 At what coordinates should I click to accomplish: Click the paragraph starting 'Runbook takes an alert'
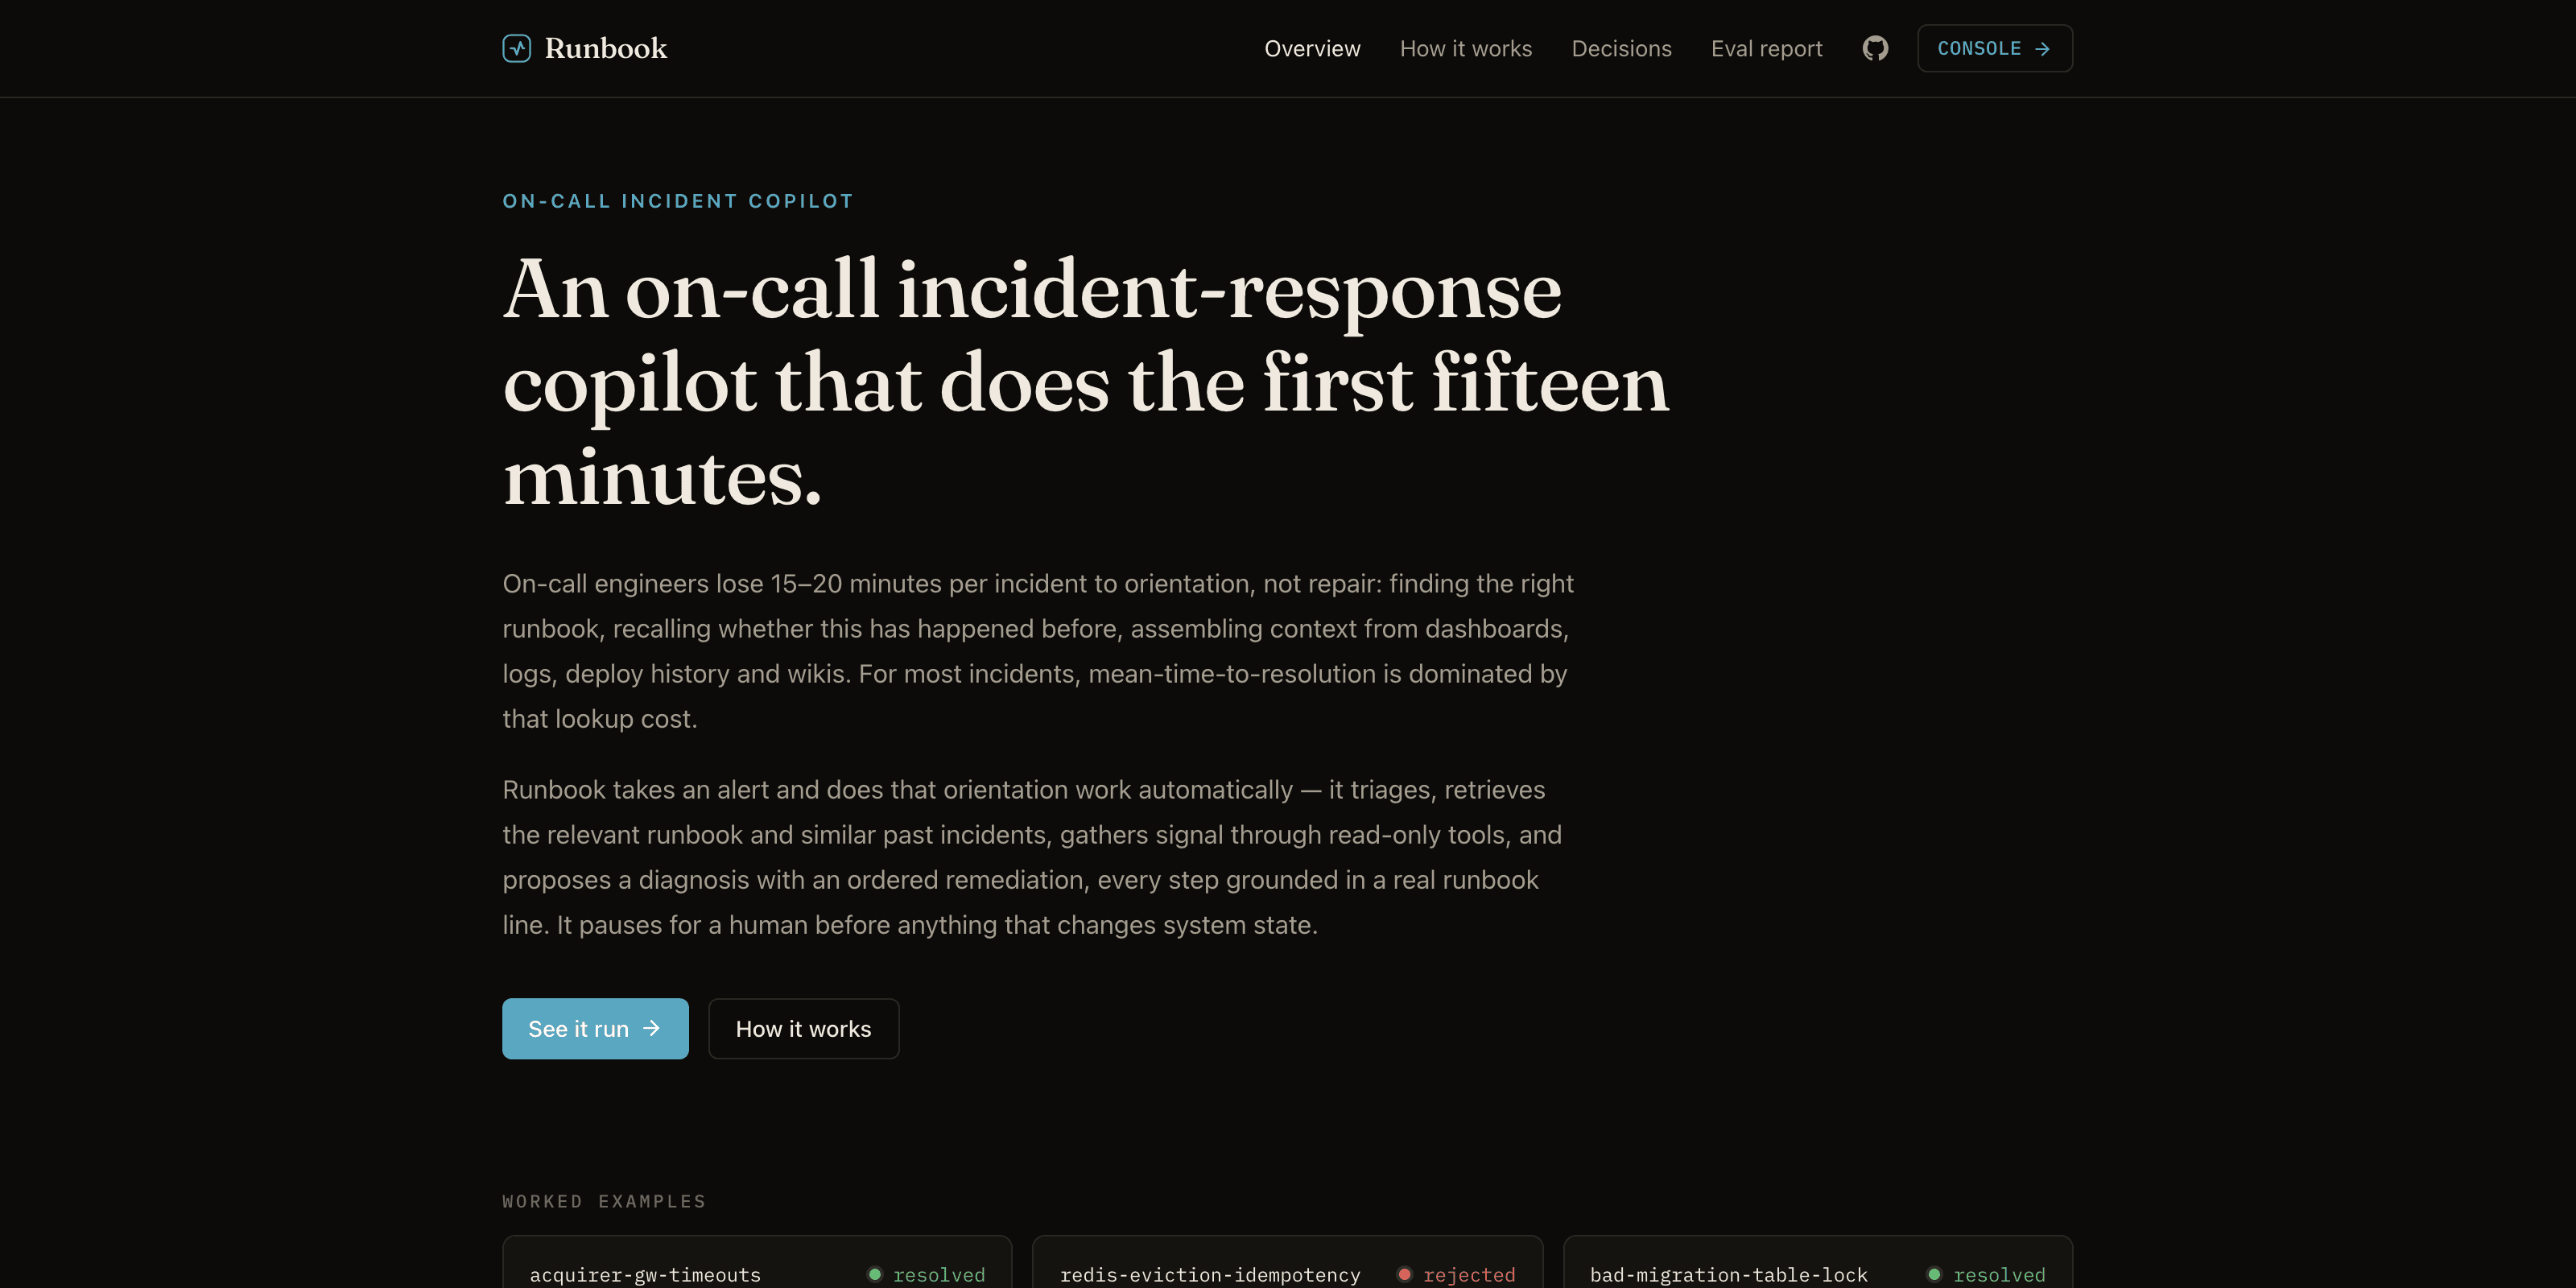pyautogui.click(x=1032, y=857)
